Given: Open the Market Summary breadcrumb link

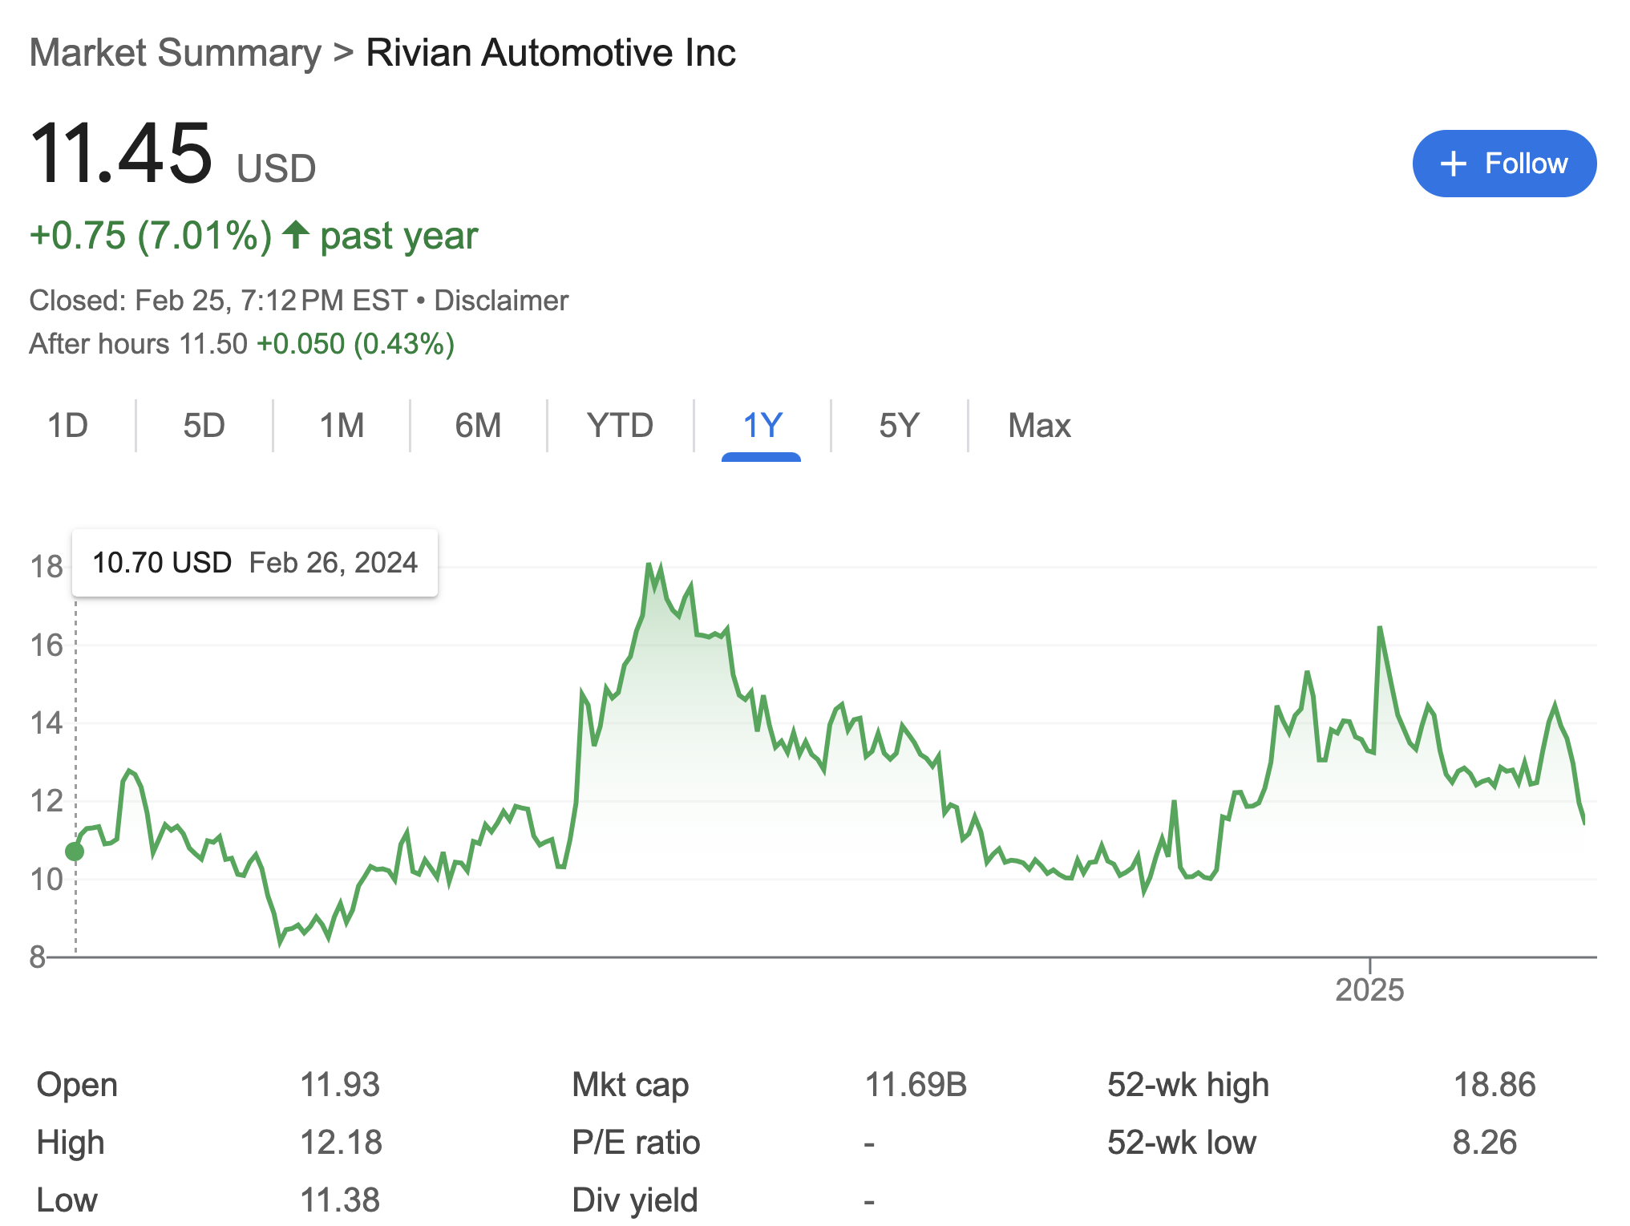Looking at the screenshot, I should point(175,53).
